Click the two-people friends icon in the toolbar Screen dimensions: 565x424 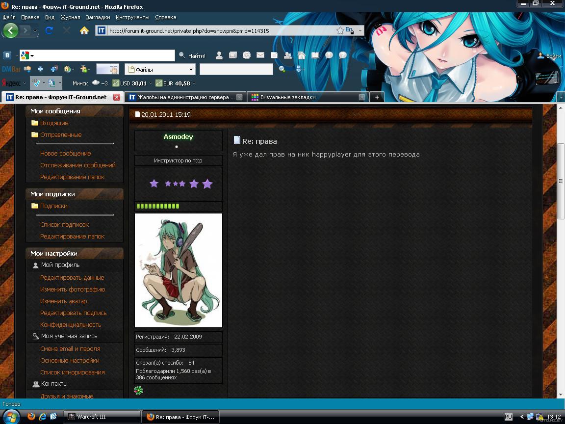(287, 55)
